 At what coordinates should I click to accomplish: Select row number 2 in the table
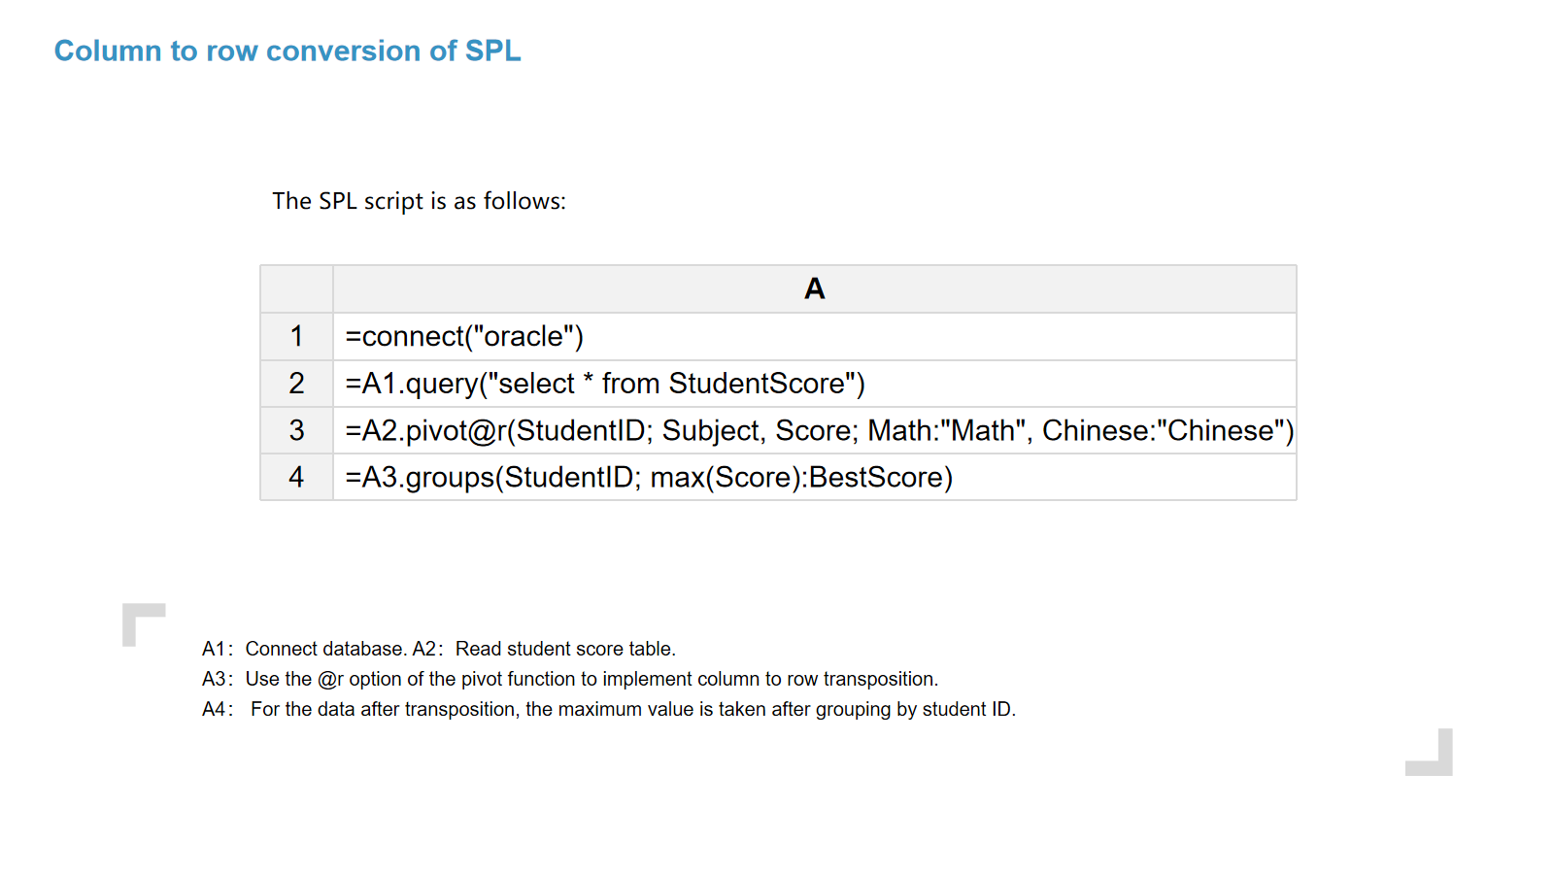pos(296,384)
